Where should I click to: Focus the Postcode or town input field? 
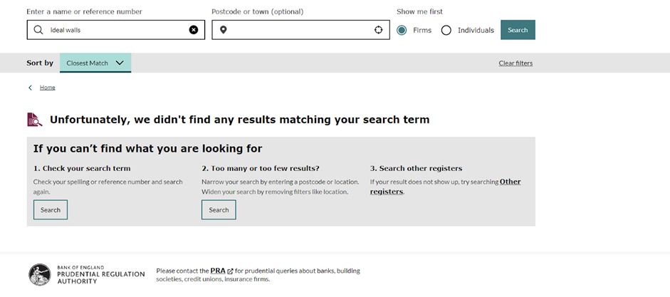click(x=300, y=30)
